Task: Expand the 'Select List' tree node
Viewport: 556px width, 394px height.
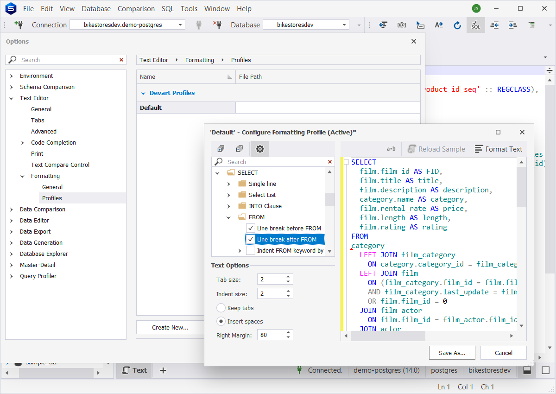Action: 228,195
